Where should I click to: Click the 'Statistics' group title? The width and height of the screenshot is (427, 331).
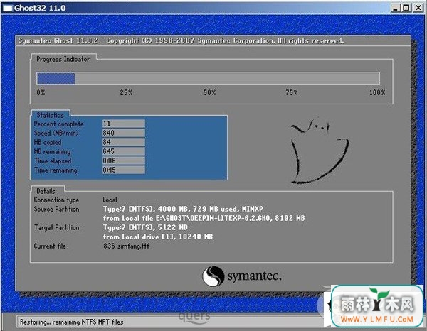[50, 115]
